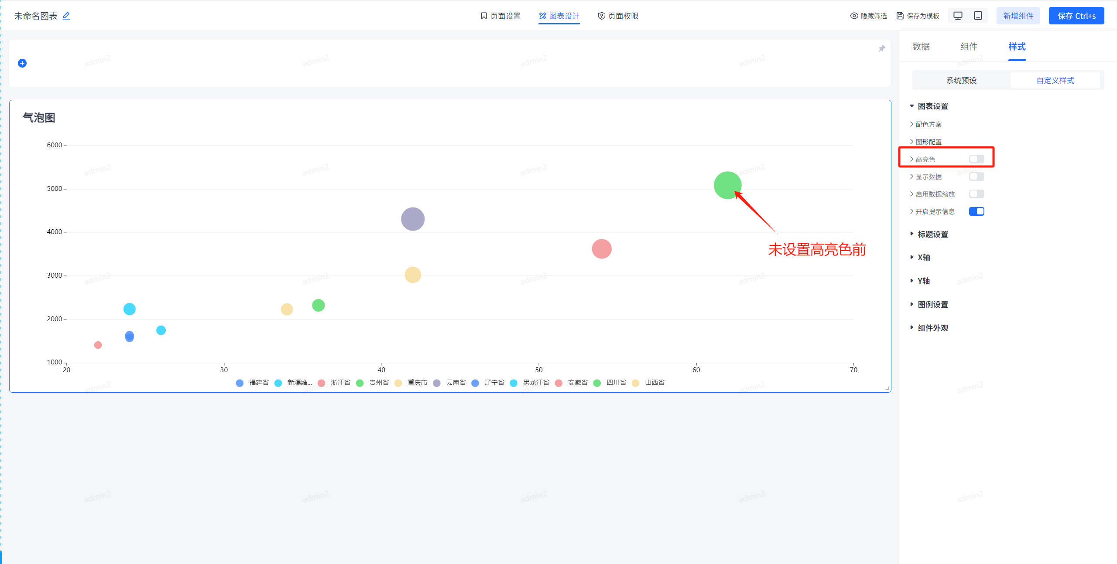Toggle 云南省 legend marker
The width and height of the screenshot is (1117, 564).
[x=437, y=383]
